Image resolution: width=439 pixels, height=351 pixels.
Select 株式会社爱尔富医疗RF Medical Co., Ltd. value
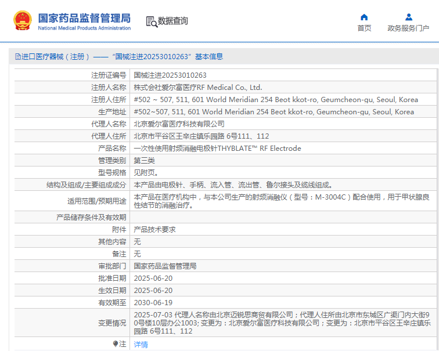point(197,88)
